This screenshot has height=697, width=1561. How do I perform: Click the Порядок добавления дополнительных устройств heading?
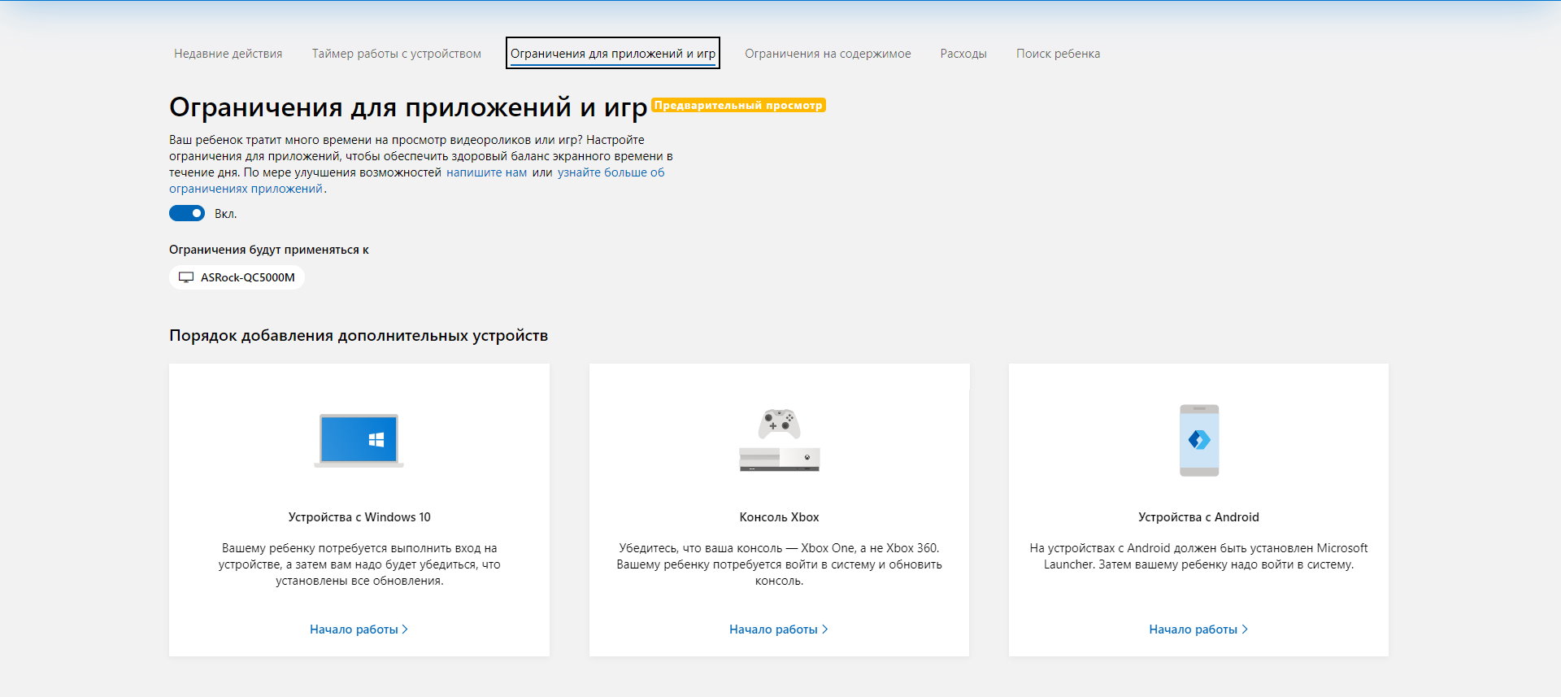click(x=359, y=336)
